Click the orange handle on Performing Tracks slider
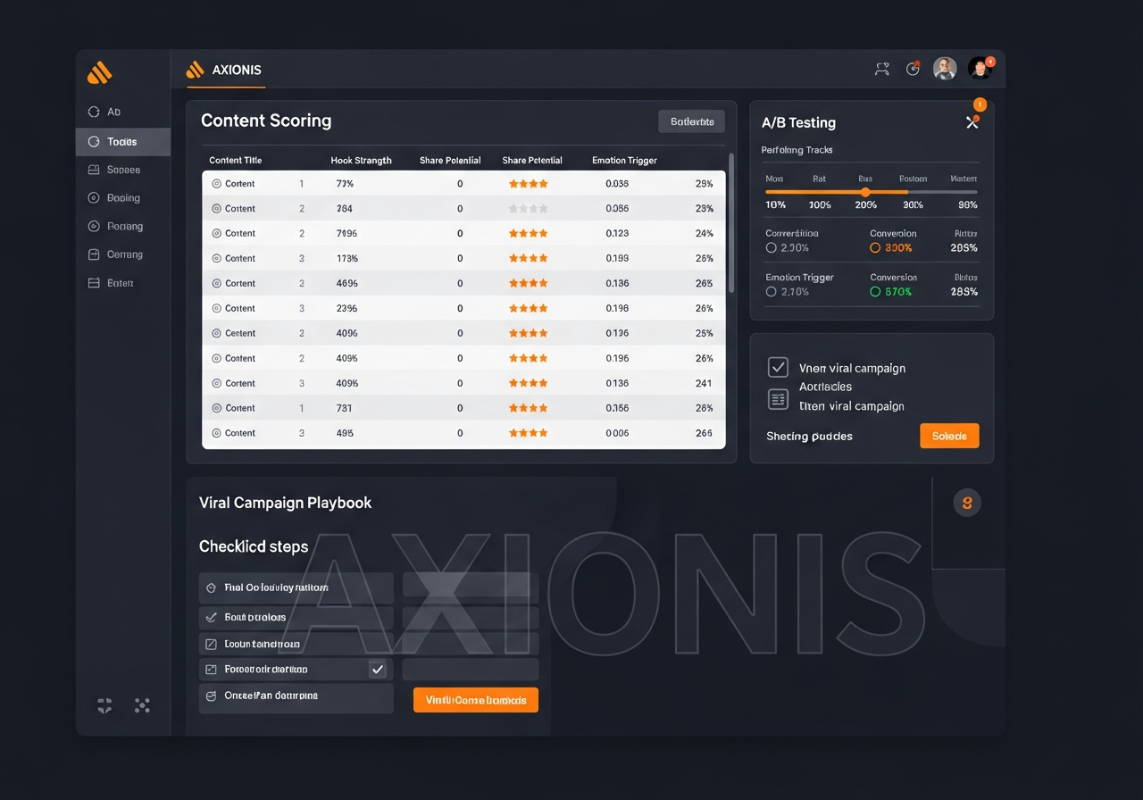 pyautogui.click(x=864, y=192)
